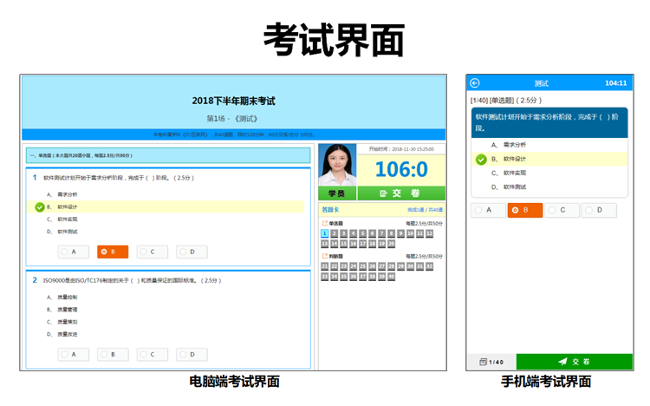Screen dimensions: 650x406
Task: Jump to question 40 in answer card
Action: pyautogui.click(x=393, y=276)
